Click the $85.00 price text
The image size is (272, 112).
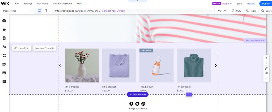coord(69,90)
